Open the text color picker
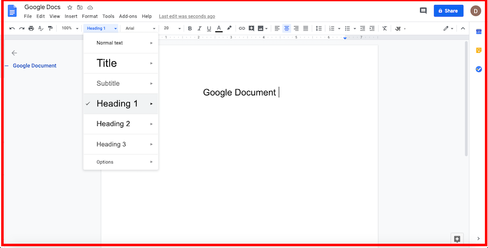This screenshot has width=488, height=248. tap(219, 29)
